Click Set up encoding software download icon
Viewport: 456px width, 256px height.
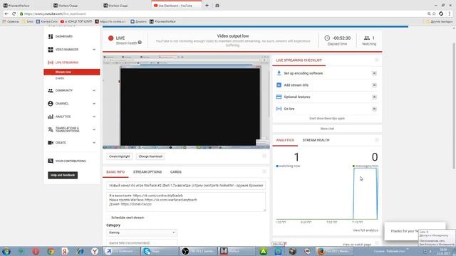[x=279, y=73]
